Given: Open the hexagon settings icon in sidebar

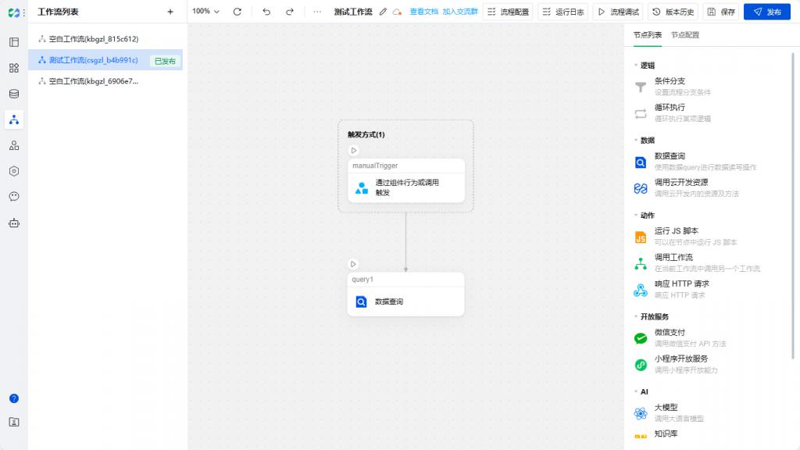Looking at the screenshot, I should (14, 171).
